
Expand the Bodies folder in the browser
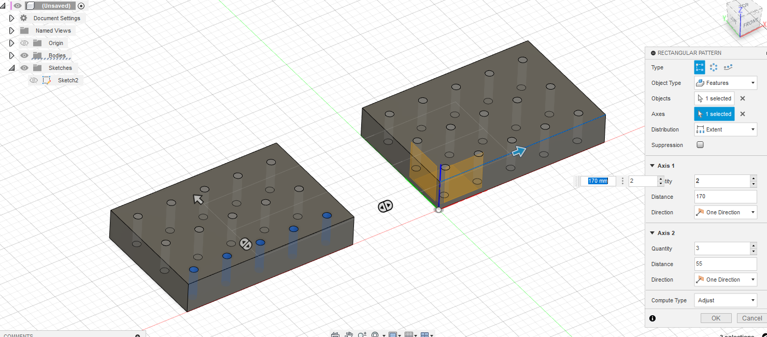(11, 55)
